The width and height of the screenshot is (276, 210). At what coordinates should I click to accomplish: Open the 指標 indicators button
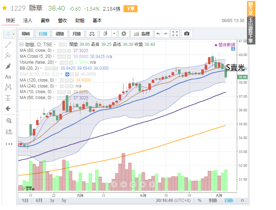[142, 34]
